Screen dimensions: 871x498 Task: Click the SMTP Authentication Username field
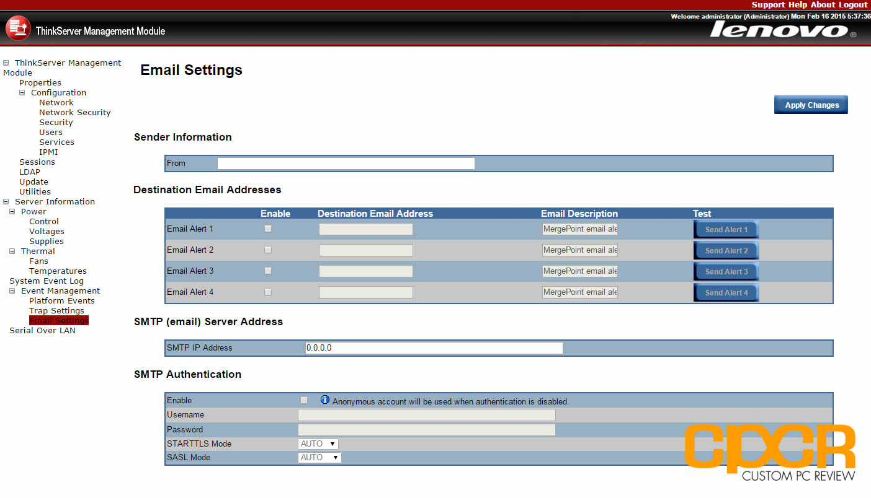click(x=427, y=415)
